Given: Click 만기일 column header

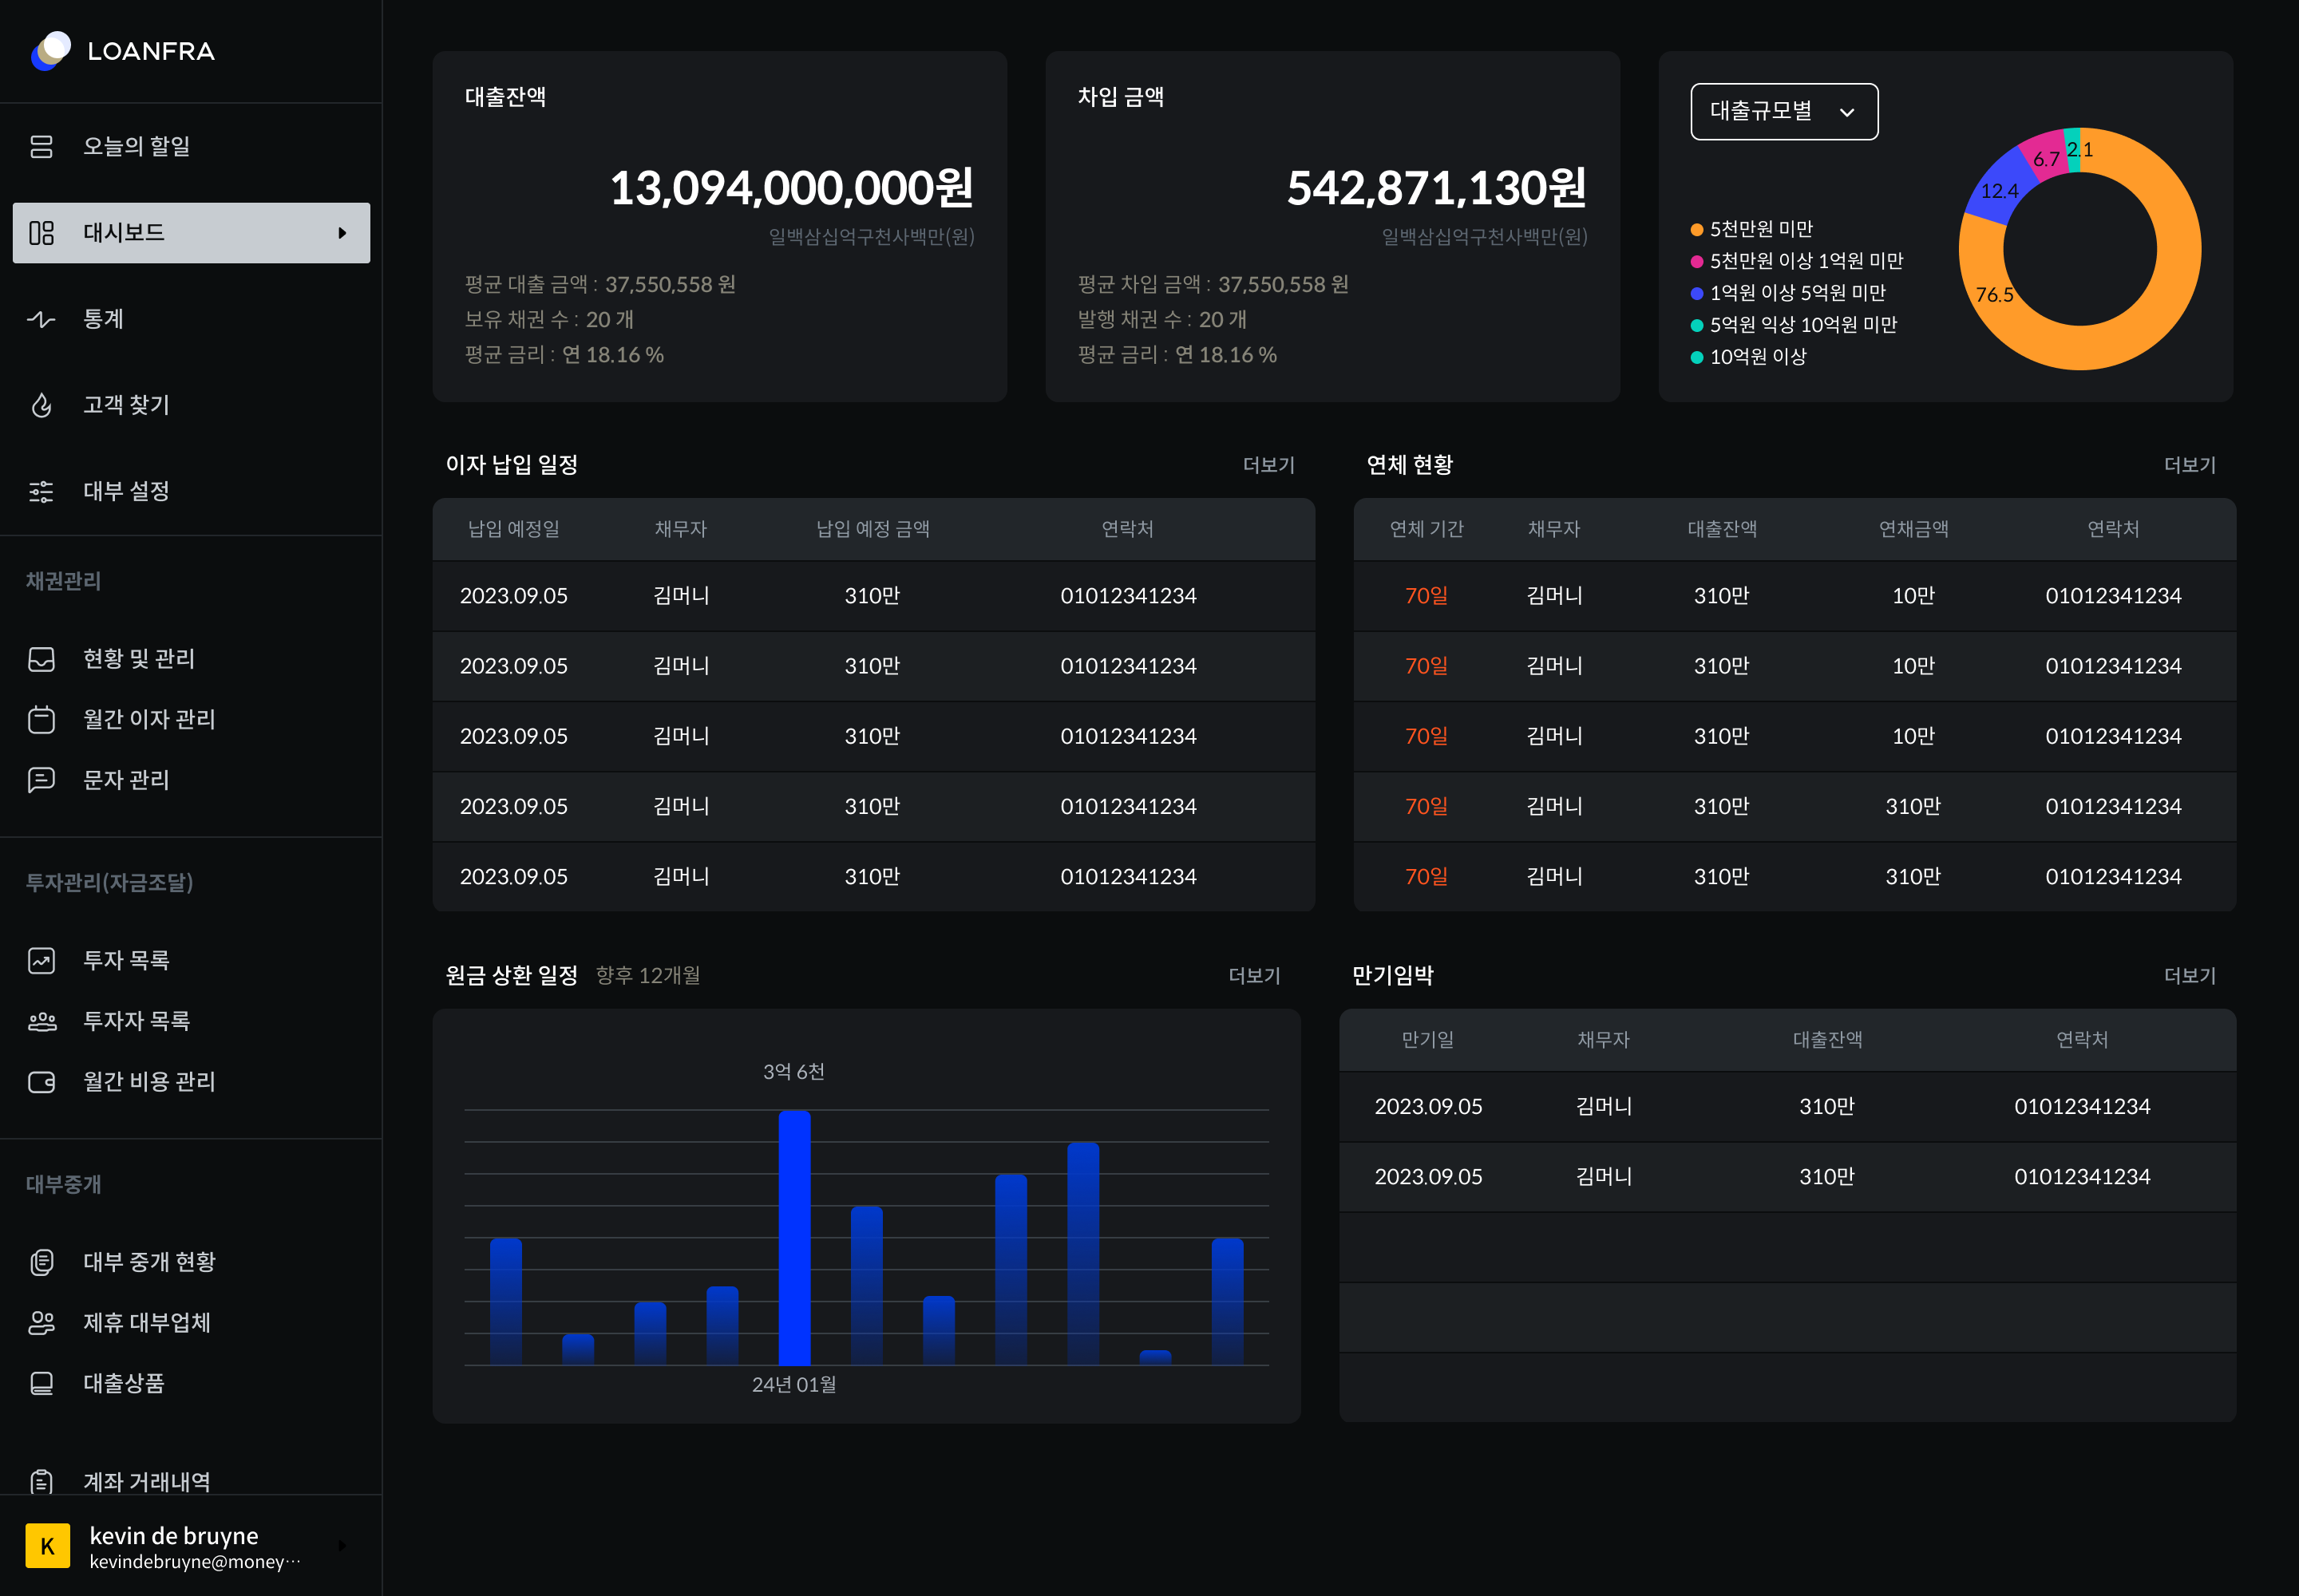Looking at the screenshot, I should (1427, 1040).
